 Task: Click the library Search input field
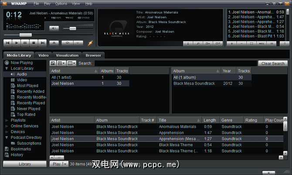[x=176, y=63]
